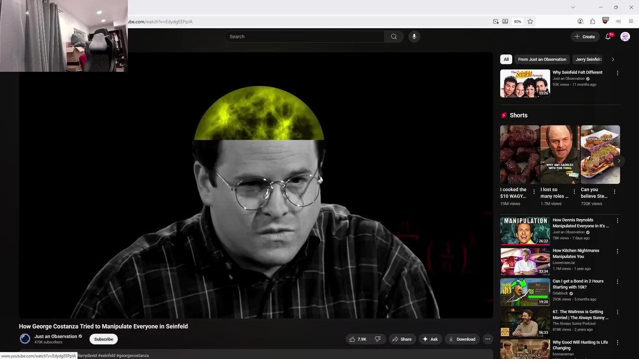
Task: Click the browser address bar URL
Action: (161, 21)
